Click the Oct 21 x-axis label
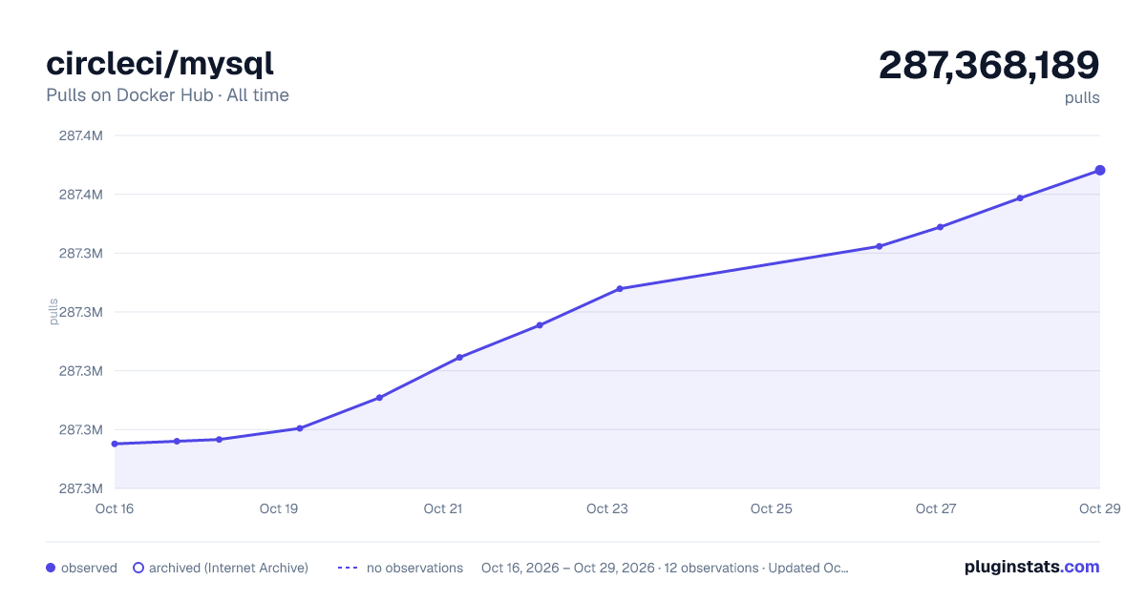 pyautogui.click(x=443, y=508)
